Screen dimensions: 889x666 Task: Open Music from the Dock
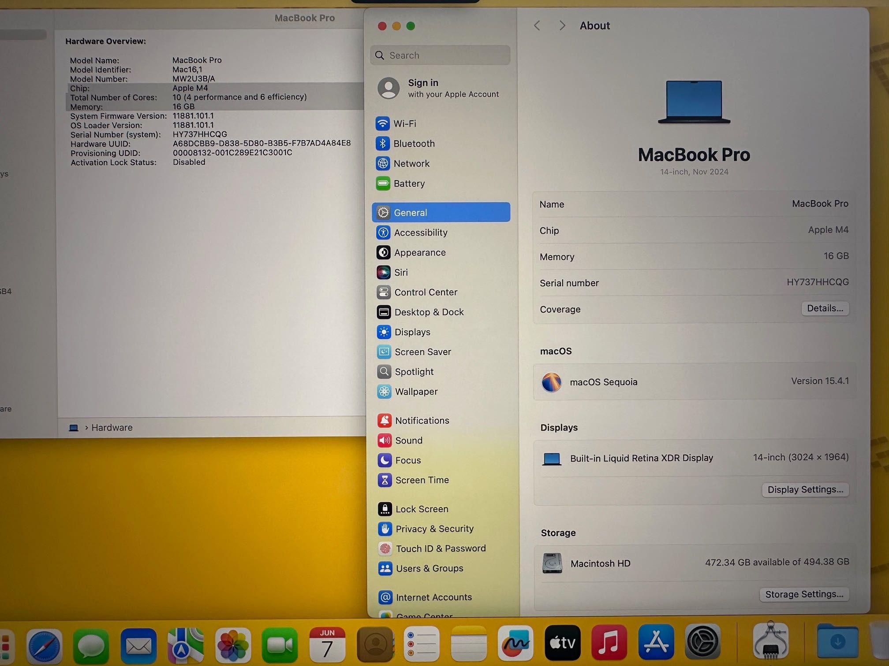[609, 643]
